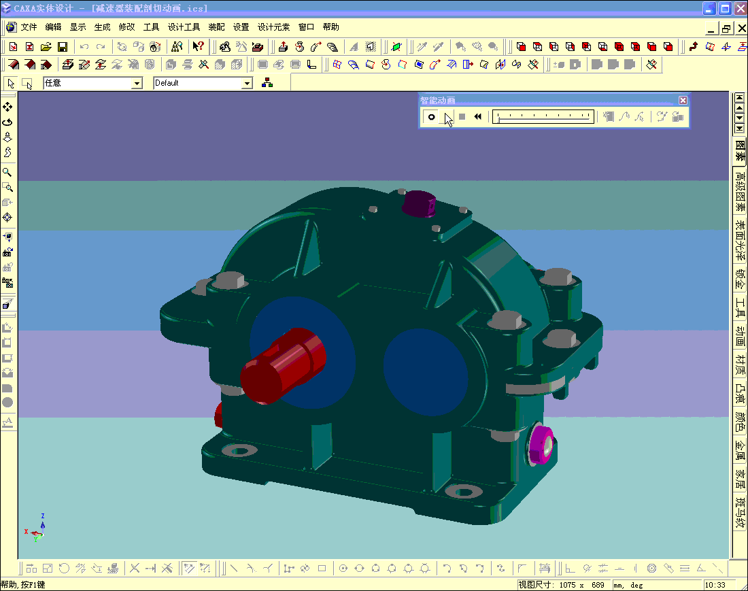Click the extrude shape icon with red arrow

click(284, 47)
